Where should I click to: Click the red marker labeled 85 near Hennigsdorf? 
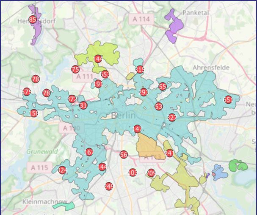33,19
